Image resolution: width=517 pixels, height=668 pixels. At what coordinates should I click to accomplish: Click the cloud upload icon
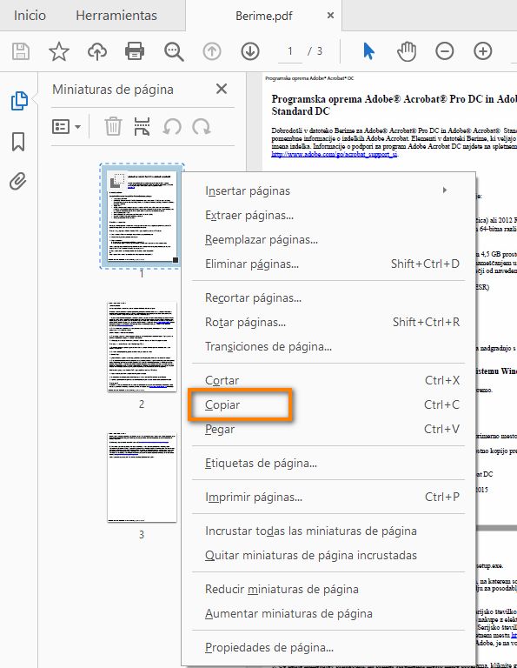click(x=97, y=51)
